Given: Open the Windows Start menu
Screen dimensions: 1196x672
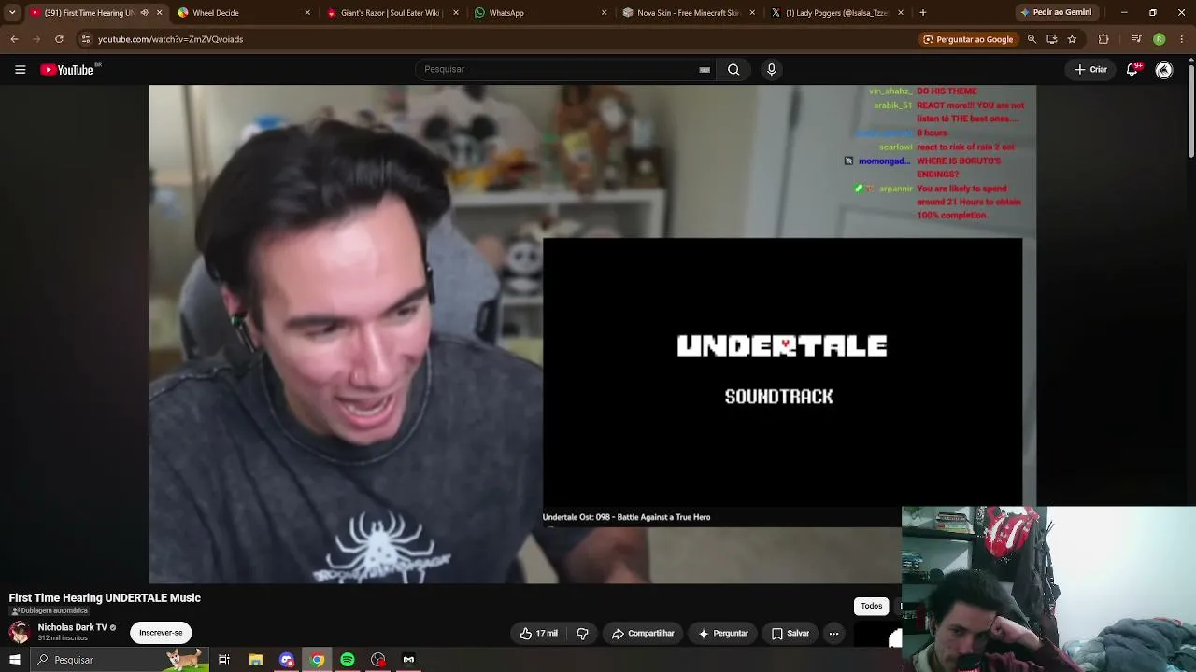Looking at the screenshot, I should [15, 660].
